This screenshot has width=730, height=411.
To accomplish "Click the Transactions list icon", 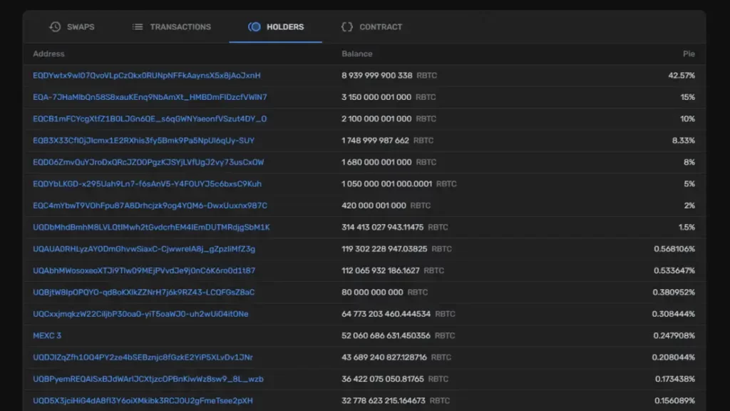I will 138,27.
